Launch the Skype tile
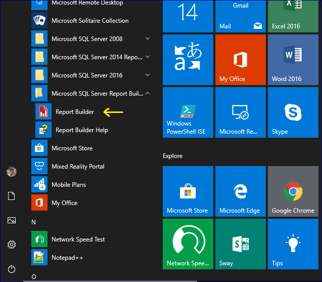This screenshot has width=322, height=282. pyautogui.click(x=293, y=112)
